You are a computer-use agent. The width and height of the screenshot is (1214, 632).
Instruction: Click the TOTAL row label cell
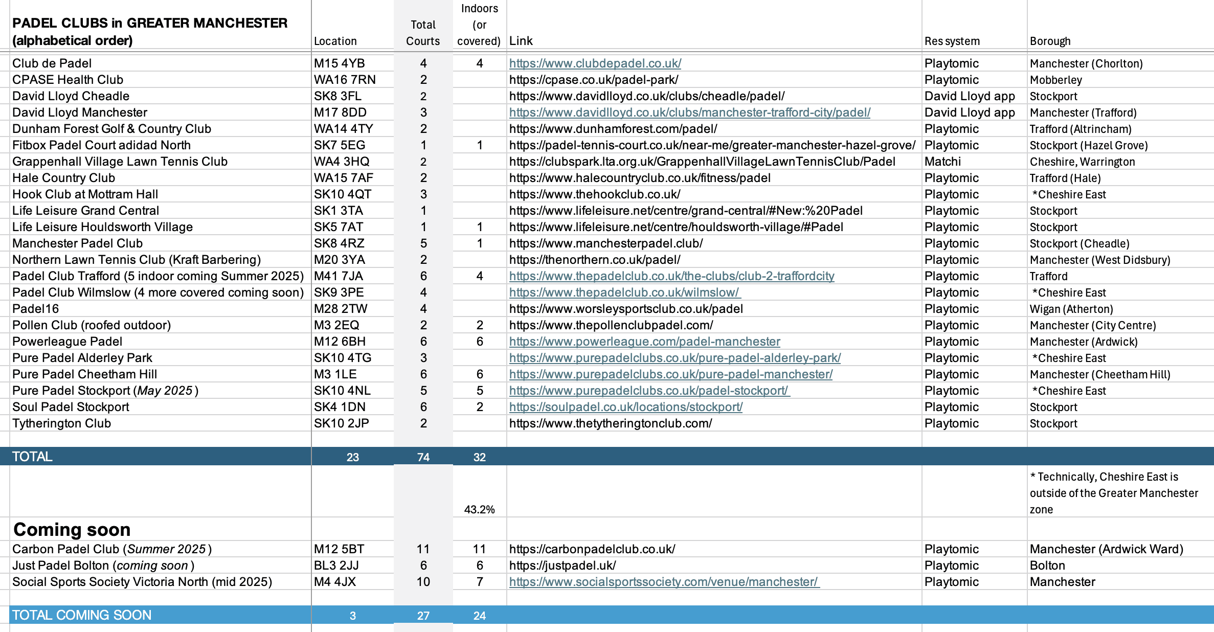[x=32, y=457]
